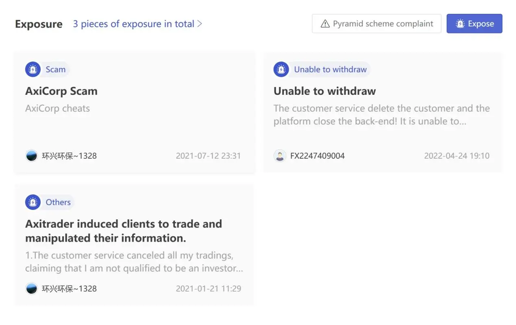Click the warning triangle in Pyramid scheme complaint
Viewport: 516px width, 325px height.
pyautogui.click(x=325, y=24)
